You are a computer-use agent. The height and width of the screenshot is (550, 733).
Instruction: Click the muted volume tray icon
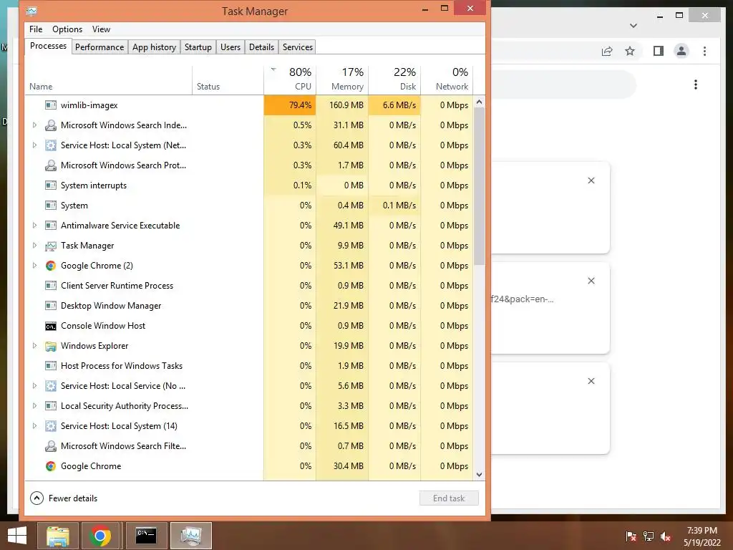click(x=666, y=536)
